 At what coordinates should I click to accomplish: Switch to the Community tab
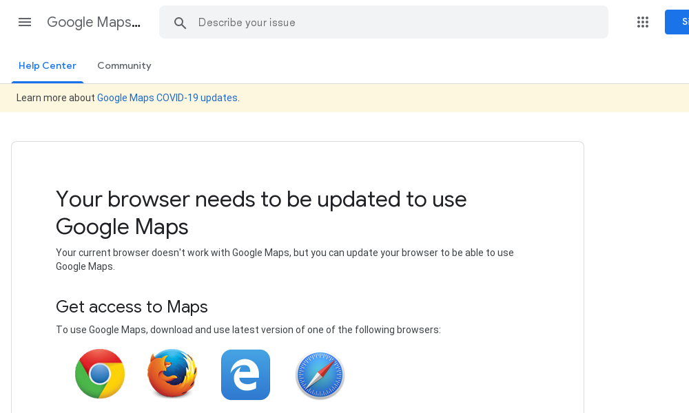click(124, 66)
